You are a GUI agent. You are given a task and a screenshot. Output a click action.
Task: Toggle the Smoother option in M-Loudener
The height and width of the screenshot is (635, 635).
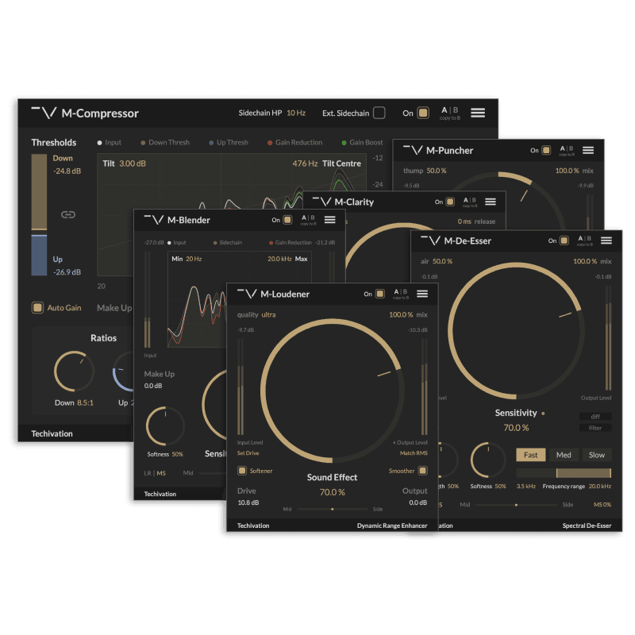point(422,471)
